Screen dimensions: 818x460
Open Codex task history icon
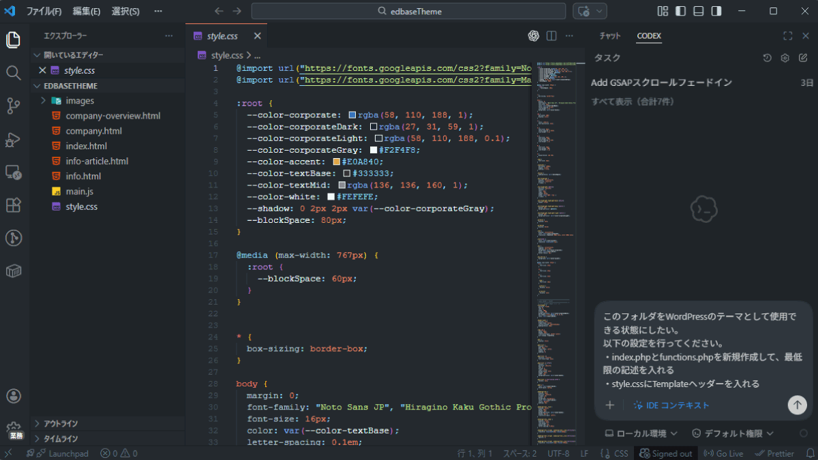[767, 59]
